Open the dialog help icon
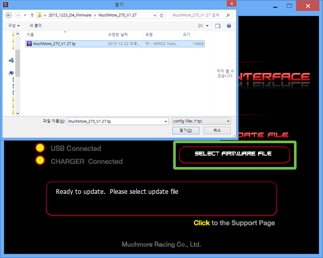 coord(229,26)
